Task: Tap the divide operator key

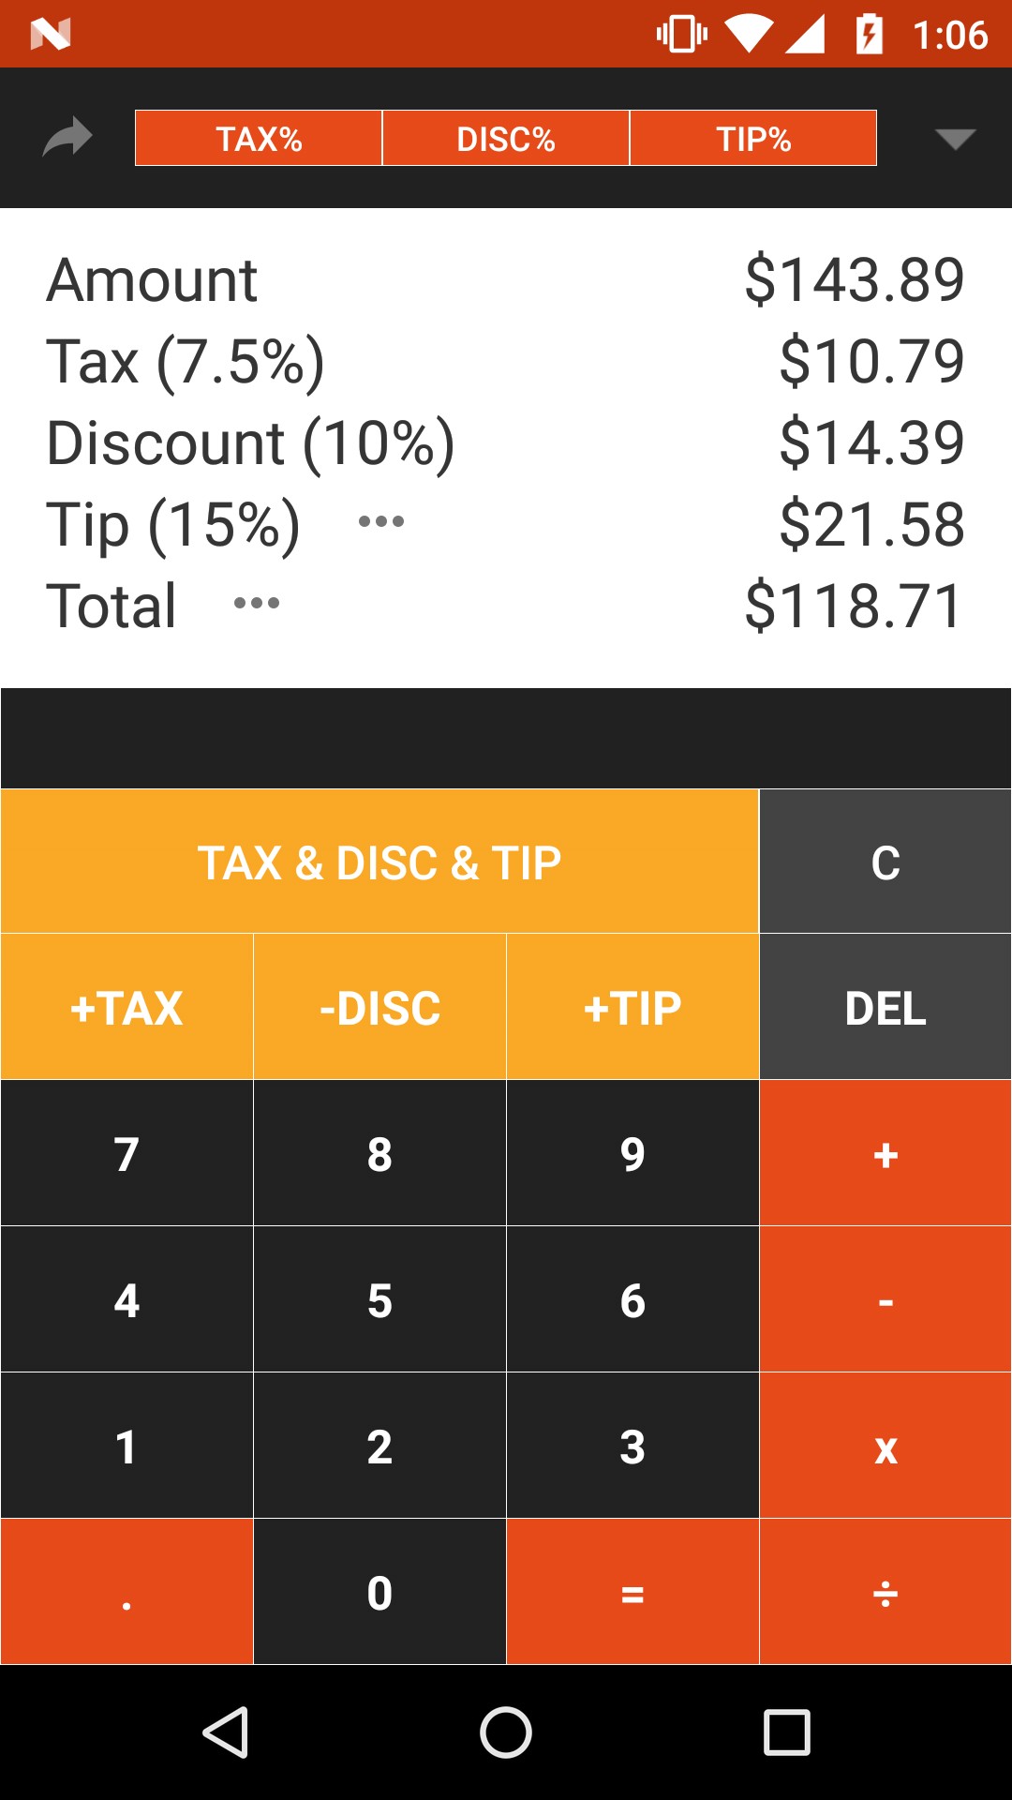Action: pyautogui.click(x=885, y=1593)
